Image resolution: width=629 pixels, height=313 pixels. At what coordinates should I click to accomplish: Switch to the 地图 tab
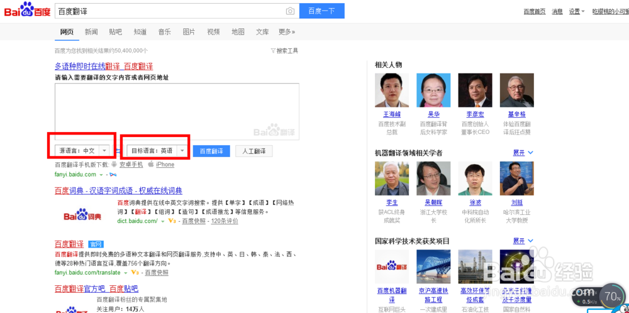pos(238,32)
